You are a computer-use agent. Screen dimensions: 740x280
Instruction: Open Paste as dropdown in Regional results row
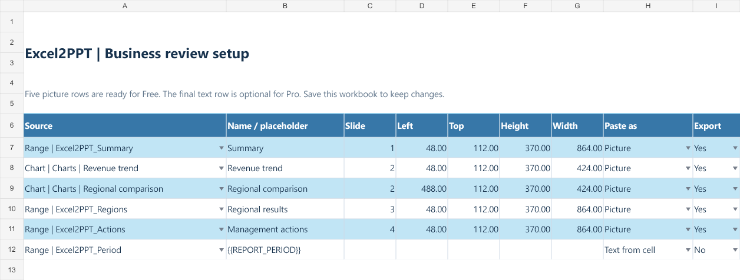tap(688, 209)
